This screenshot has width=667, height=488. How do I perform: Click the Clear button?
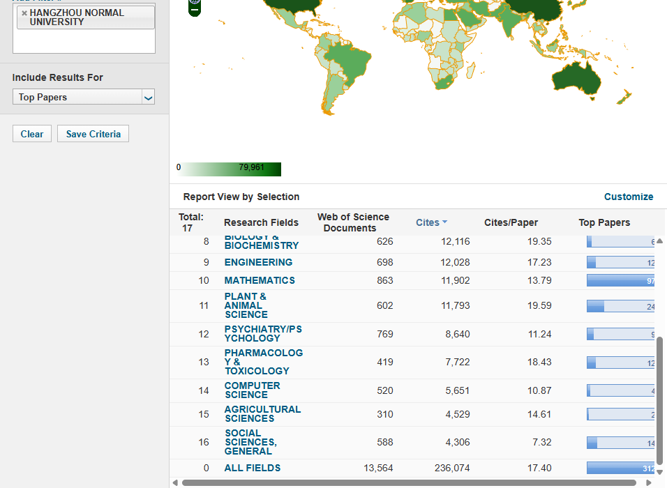[x=32, y=134]
